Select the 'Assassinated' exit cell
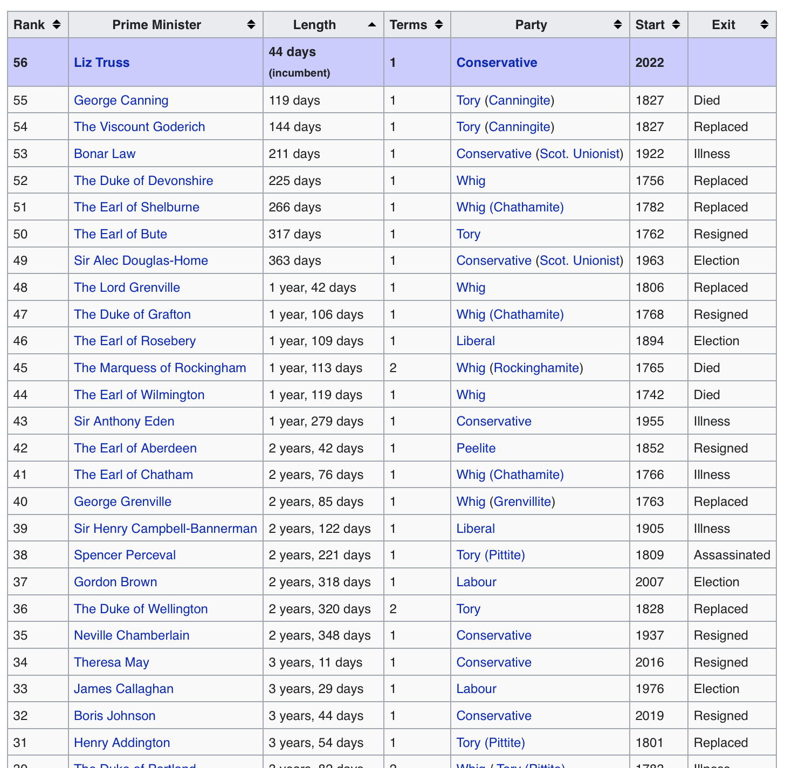The height and width of the screenshot is (768, 792). coord(732,555)
